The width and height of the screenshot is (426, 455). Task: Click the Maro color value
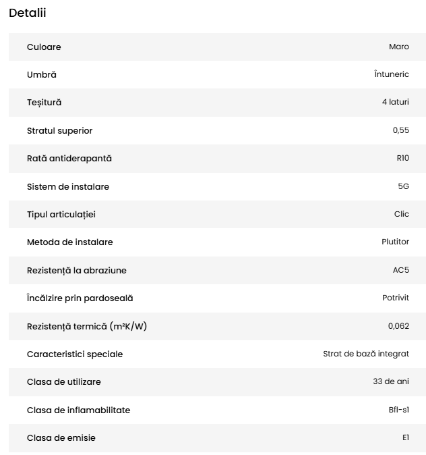398,47
